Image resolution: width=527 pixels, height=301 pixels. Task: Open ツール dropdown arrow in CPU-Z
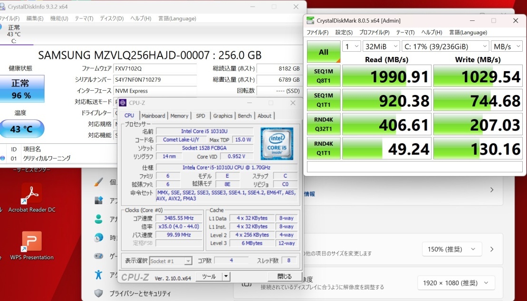[x=226, y=276]
